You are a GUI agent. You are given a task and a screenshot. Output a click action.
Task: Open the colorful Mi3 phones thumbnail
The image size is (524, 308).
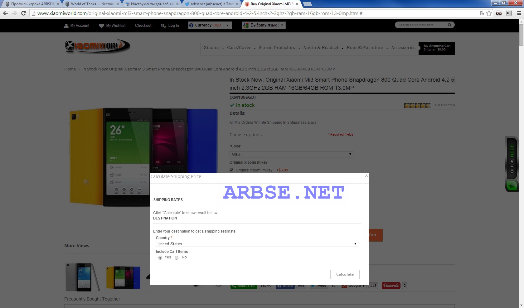point(123,277)
